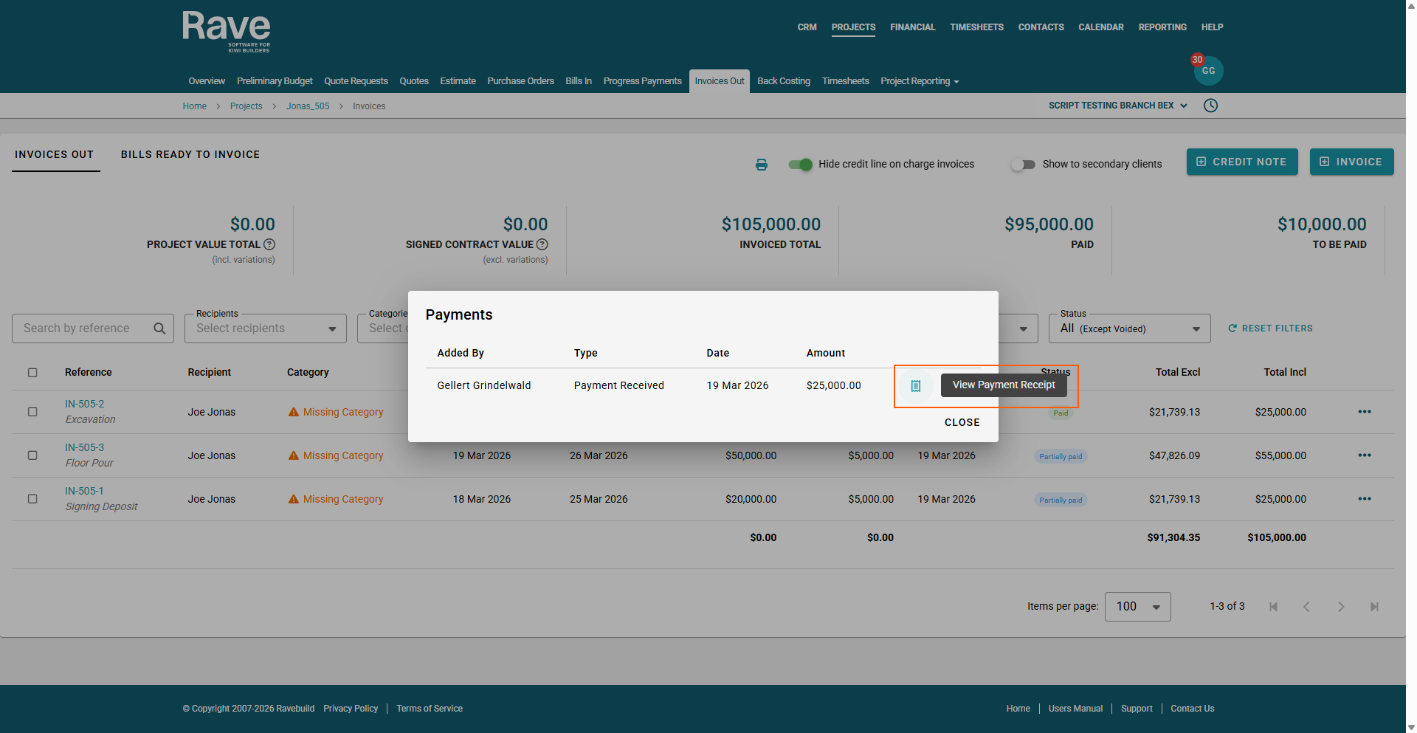Viewport: 1417px width, 733px height.
Task: Click the Credit Note button
Action: click(x=1241, y=162)
